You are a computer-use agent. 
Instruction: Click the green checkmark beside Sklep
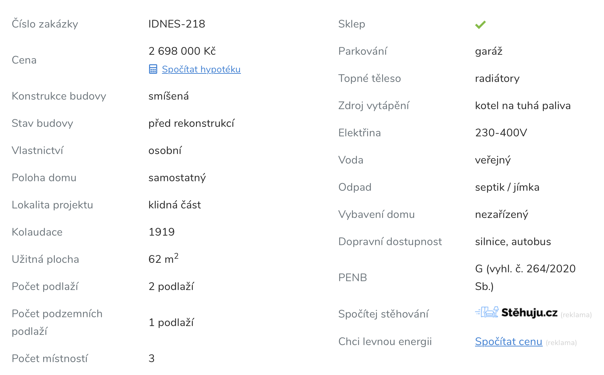[x=480, y=24]
